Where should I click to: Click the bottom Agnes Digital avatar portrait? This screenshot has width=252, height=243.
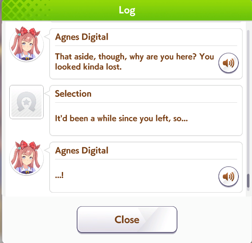coord(27,158)
